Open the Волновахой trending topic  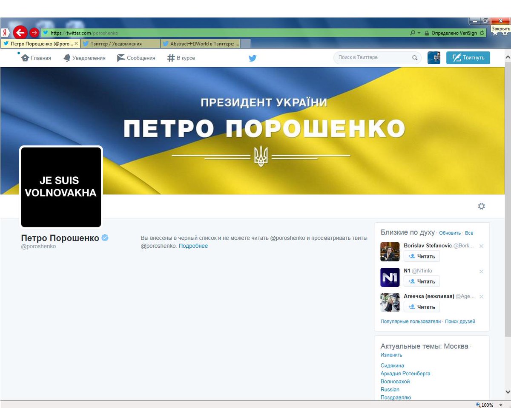[395, 382]
